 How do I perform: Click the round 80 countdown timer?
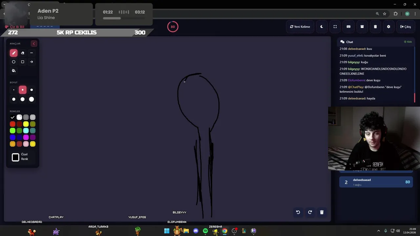(x=173, y=27)
